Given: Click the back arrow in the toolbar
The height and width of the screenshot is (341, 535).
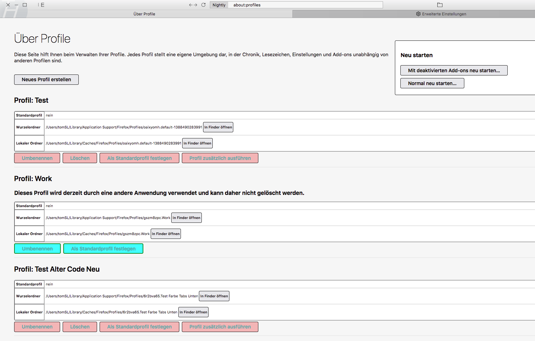Looking at the screenshot, I should [191, 5].
